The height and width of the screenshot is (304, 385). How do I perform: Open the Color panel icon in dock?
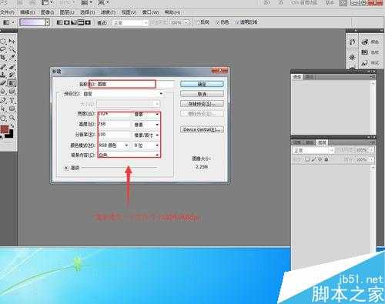pos(365,42)
